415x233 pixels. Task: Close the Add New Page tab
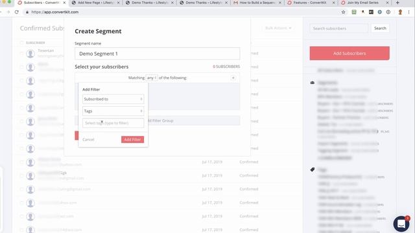pos(118,3)
